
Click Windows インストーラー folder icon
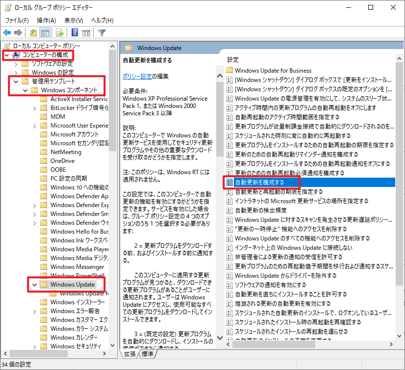[x=44, y=302]
